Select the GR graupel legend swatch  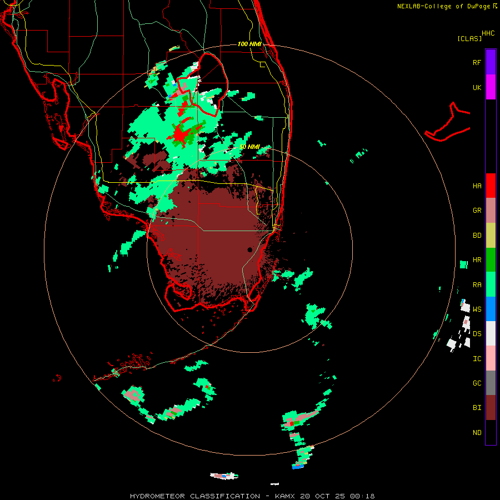491,211
